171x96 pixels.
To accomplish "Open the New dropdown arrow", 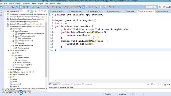I will pyautogui.click(x=4, y=7).
